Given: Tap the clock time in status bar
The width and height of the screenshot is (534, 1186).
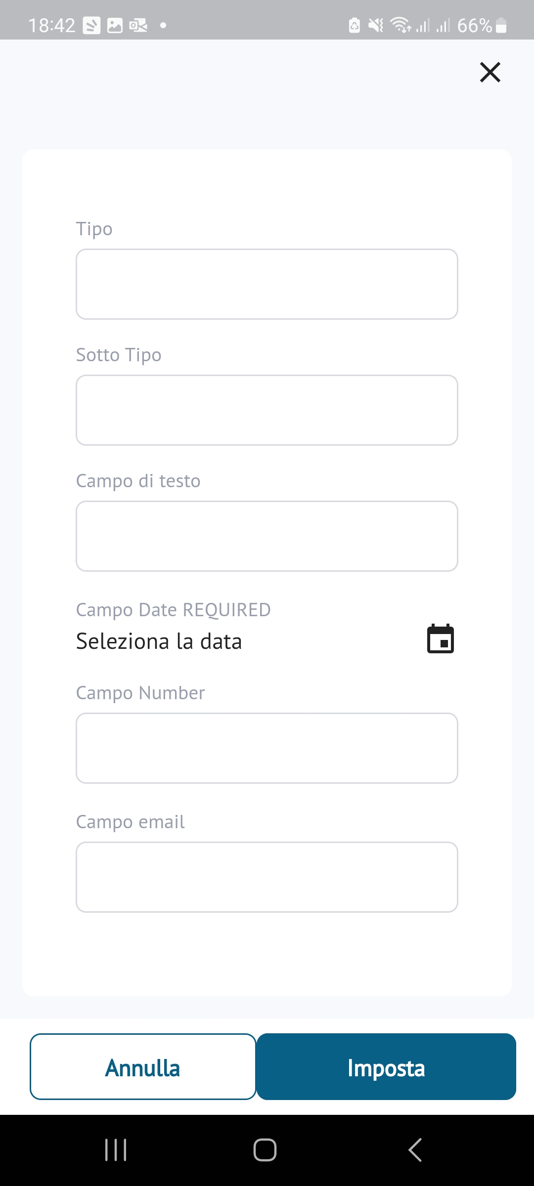Looking at the screenshot, I should click(51, 25).
